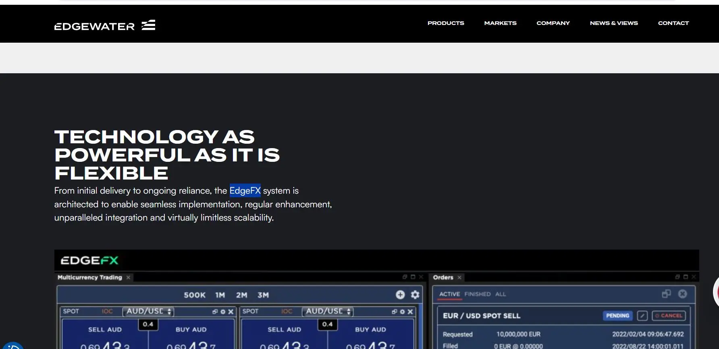This screenshot has height=349, width=719.
Task: Click the Requested label
Action: click(x=457, y=335)
